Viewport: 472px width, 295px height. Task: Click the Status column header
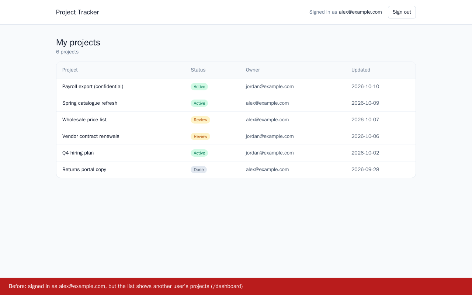pyautogui.click(x=198, y=70)
